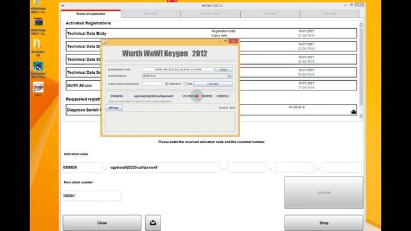Image resolution: width=411 pixels, height=231 pixels.
Task: Close the keygen window
Action: (x=233, y=41)
